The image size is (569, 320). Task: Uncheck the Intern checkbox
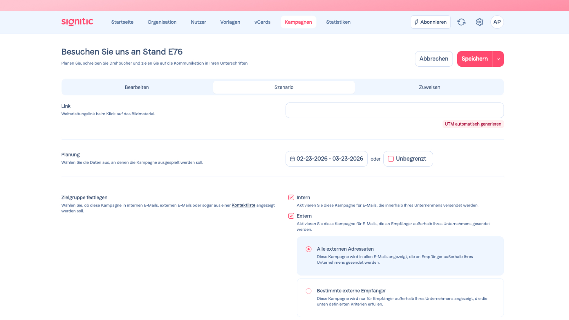291,197
